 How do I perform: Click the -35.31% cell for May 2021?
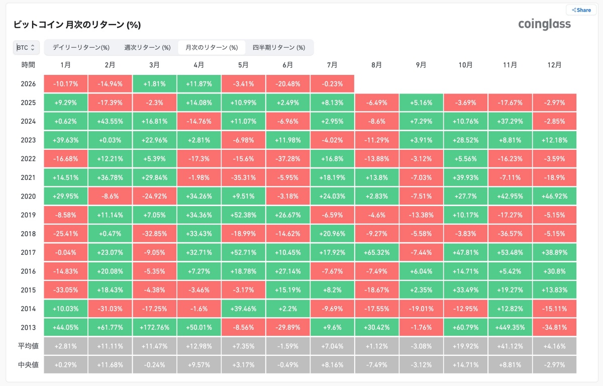(243, 177)
